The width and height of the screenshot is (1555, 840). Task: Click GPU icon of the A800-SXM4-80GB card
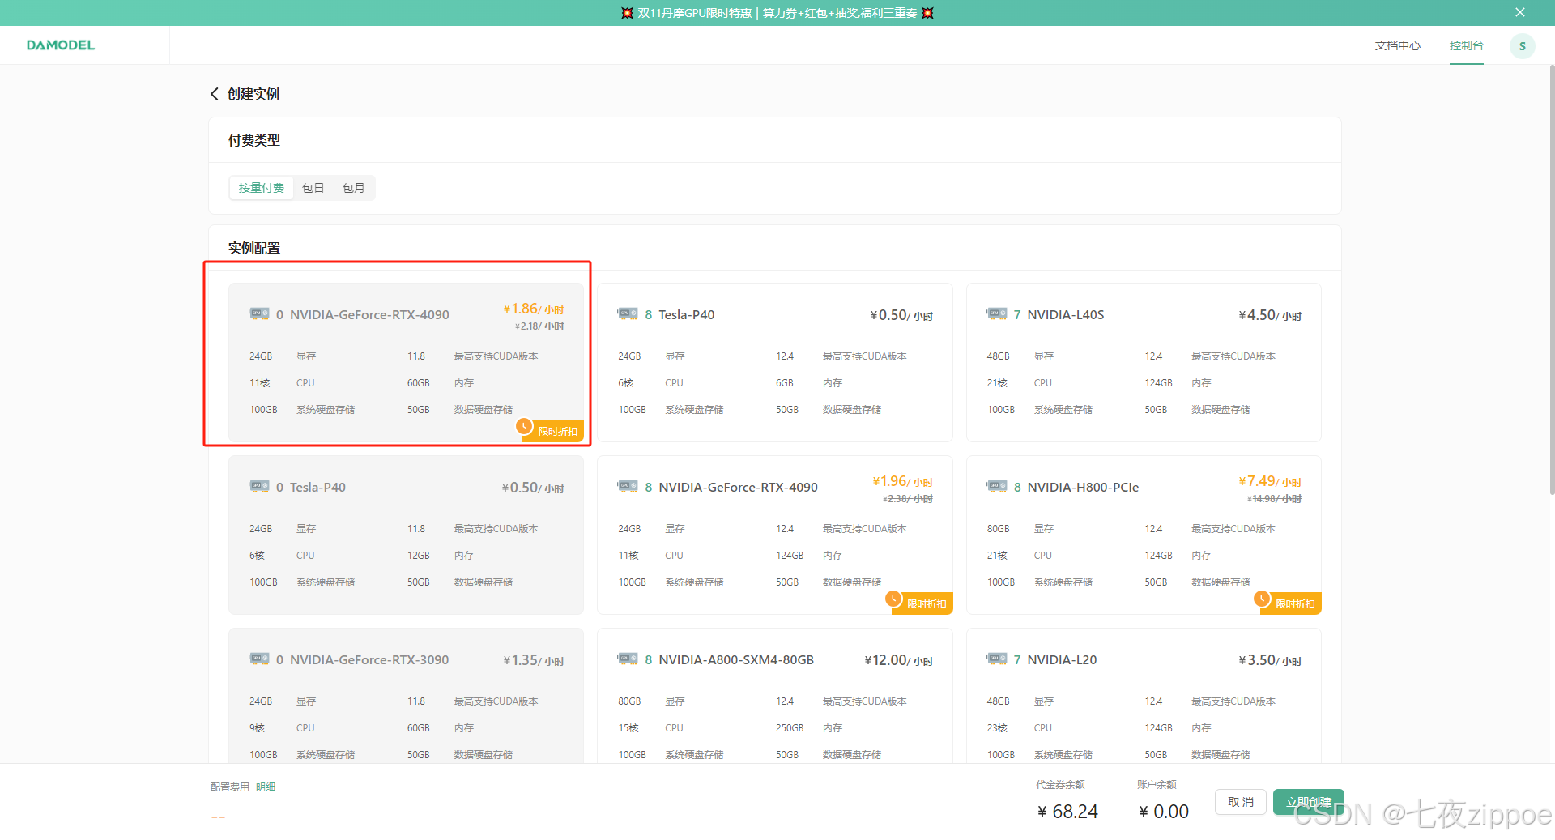click(x=628, y=659)
